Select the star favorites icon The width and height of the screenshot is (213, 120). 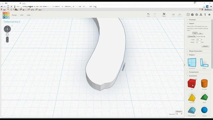click(x=209, y=15)
